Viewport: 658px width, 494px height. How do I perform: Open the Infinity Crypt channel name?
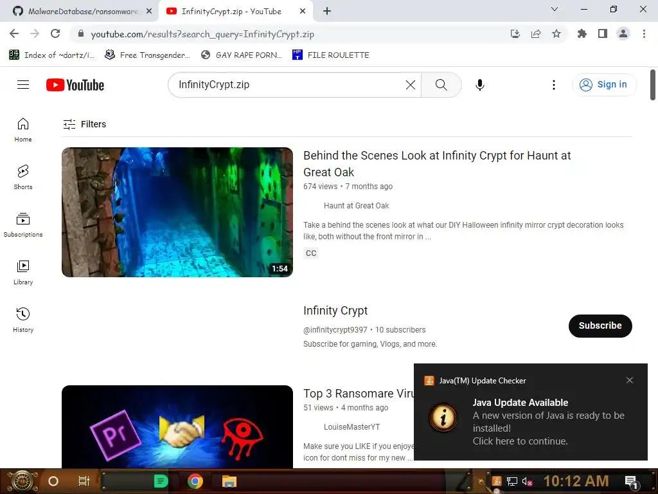pyautogui.click(x=335, y=311)
